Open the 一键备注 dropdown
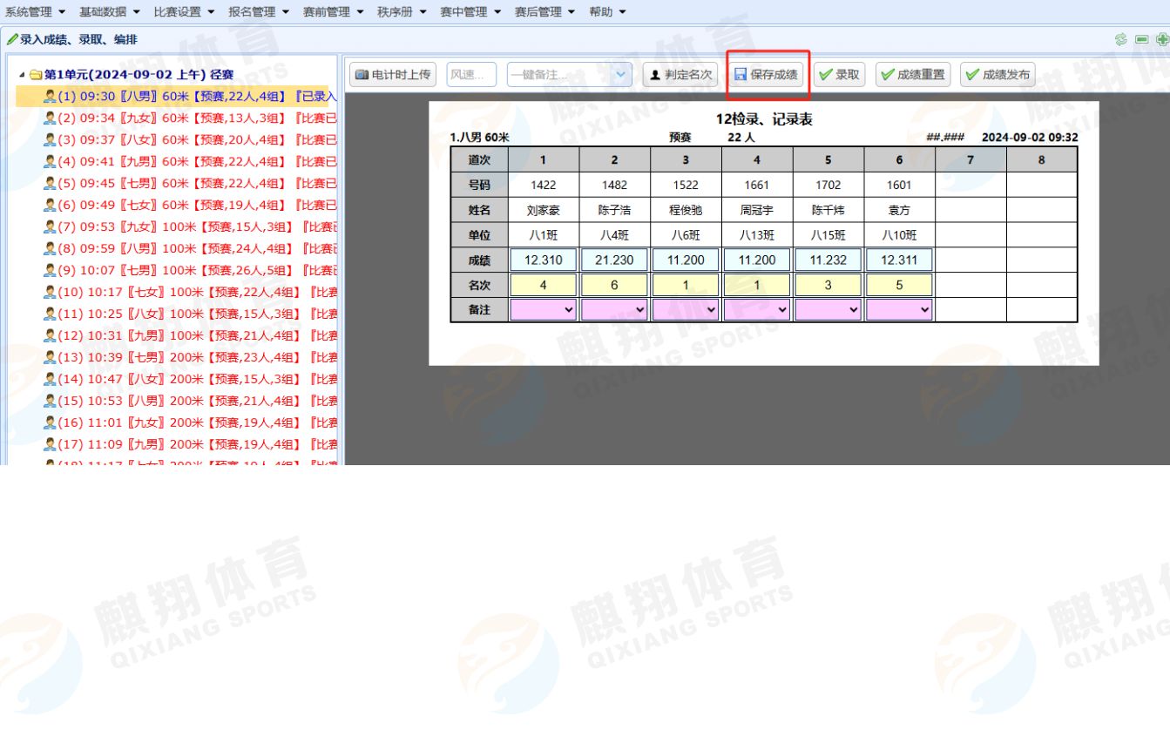The width and height of the screenshot is (1170, 750). point(620,75)
